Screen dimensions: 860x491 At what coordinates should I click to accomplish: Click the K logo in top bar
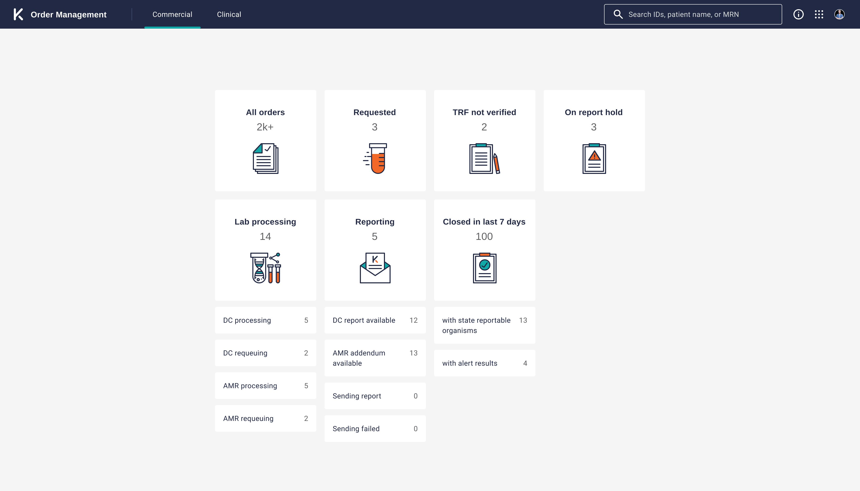[x=18, y=14]
